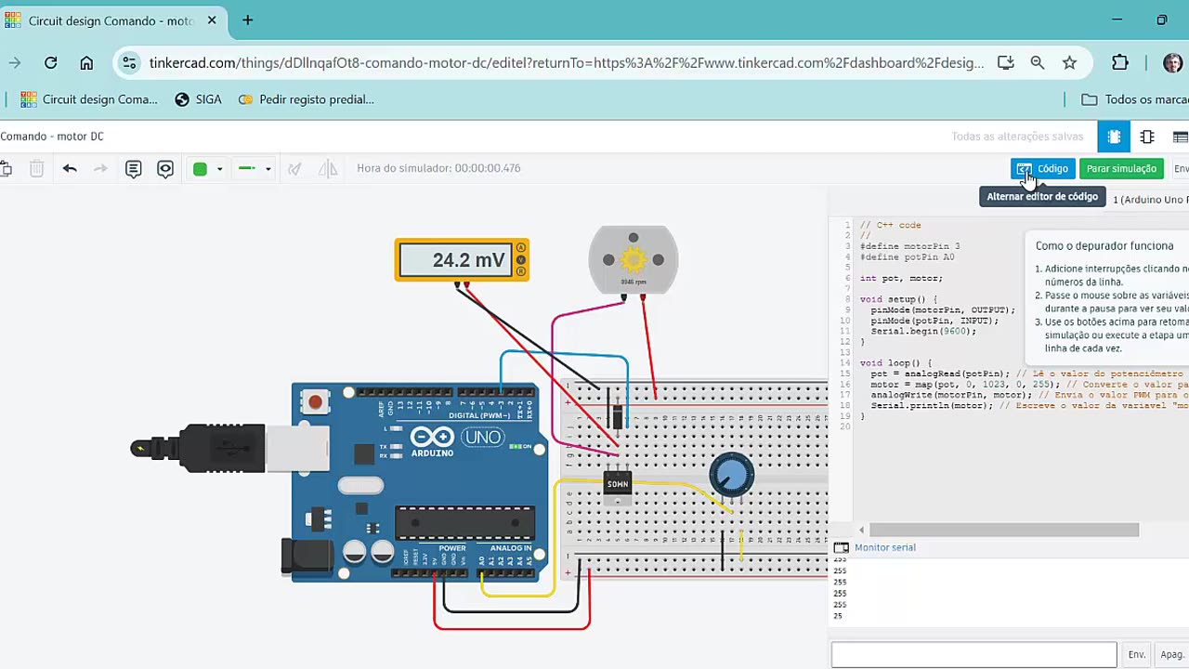Undo with the back arrow icon
1189x669 pixels.
pos(70,168)
